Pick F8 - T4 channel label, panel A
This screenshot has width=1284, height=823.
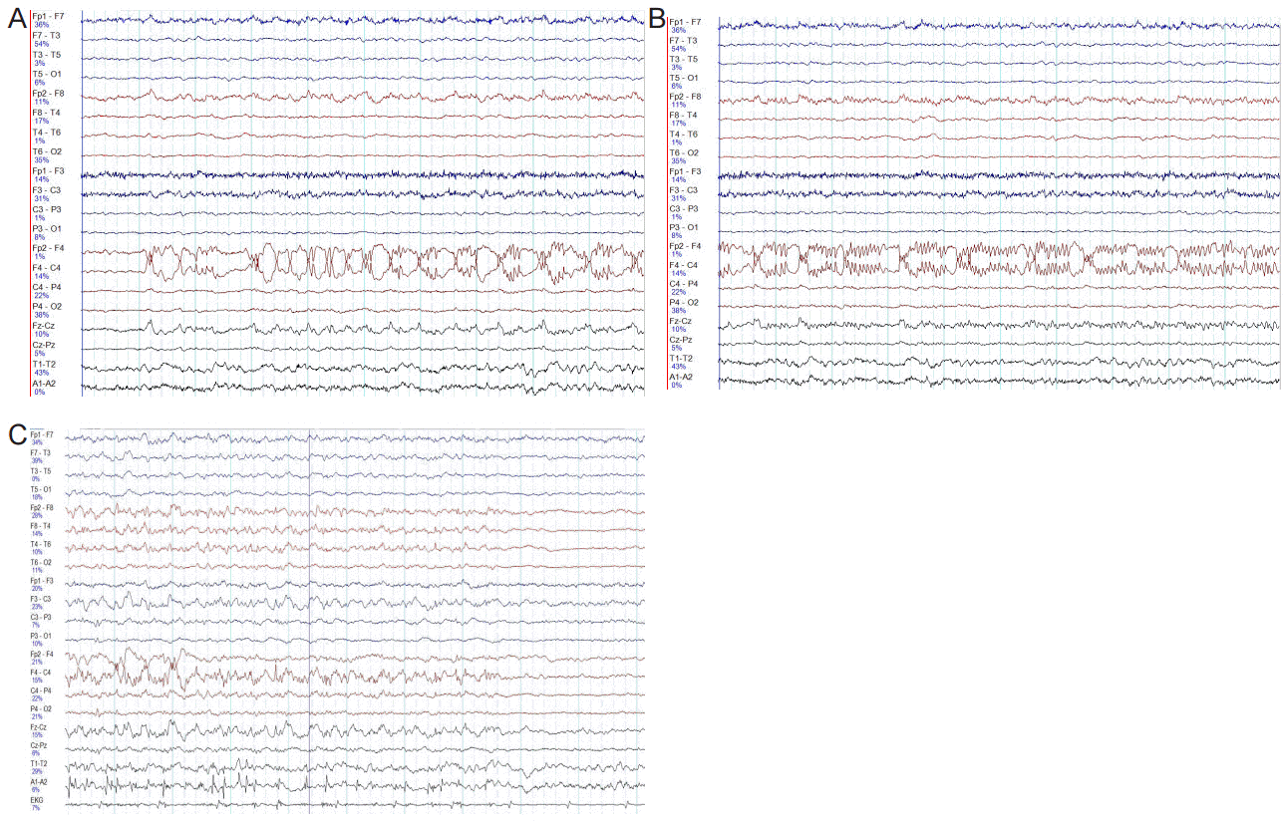pyautogui.click(x=47, y=113)
